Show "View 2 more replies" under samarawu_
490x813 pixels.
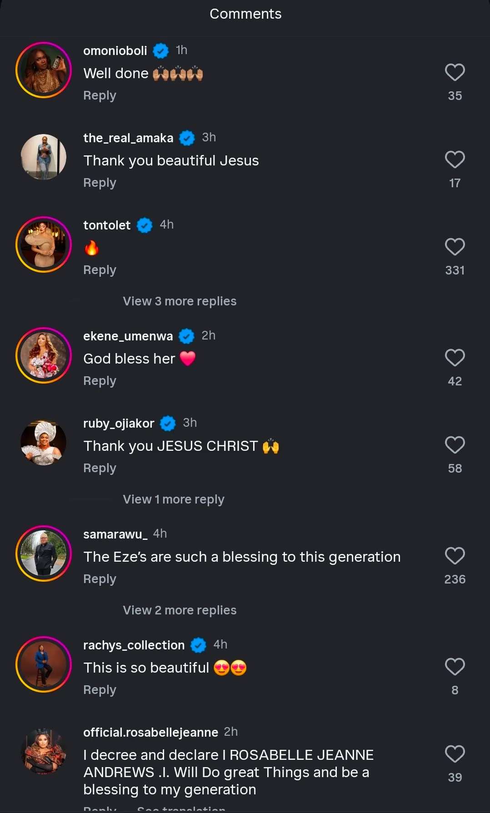point(180,610)
